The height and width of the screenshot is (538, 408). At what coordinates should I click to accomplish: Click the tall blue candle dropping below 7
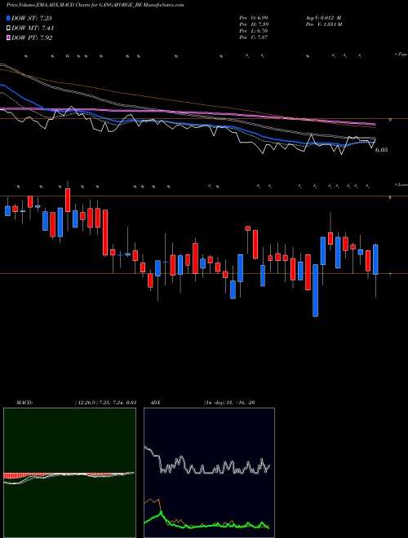(315, 290)
